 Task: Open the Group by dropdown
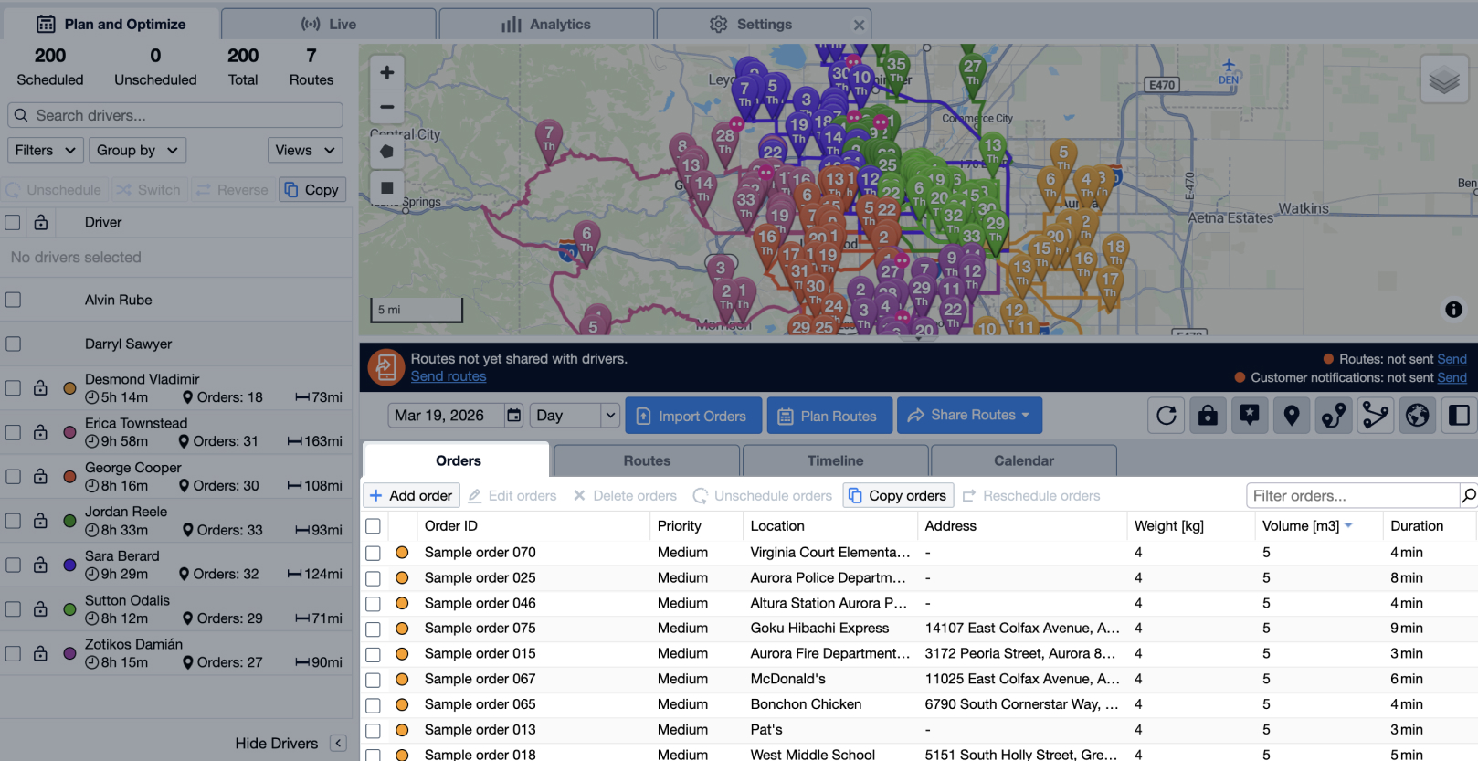coord(137,150)
